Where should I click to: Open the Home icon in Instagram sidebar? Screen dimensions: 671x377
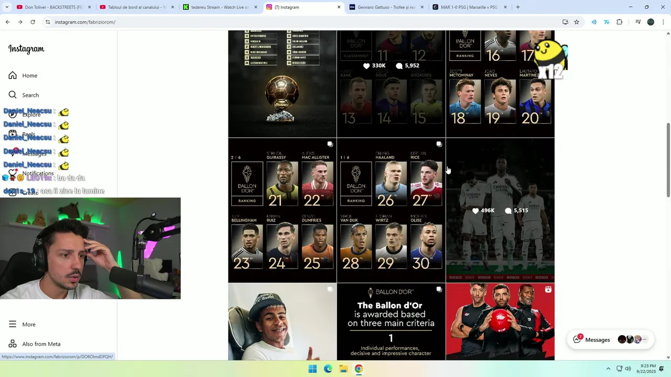(13, 75)
